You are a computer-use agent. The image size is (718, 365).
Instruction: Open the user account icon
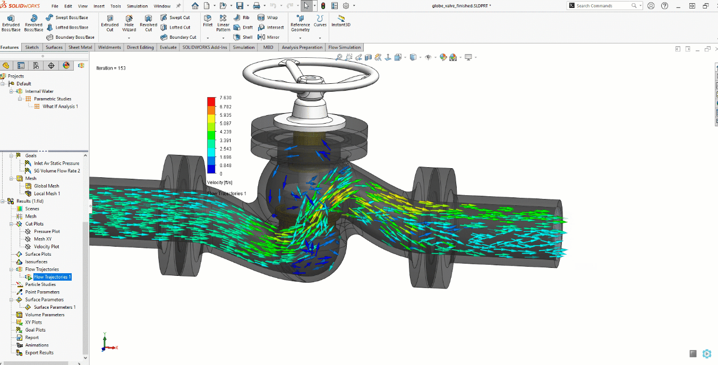click(x=651, y=5)
